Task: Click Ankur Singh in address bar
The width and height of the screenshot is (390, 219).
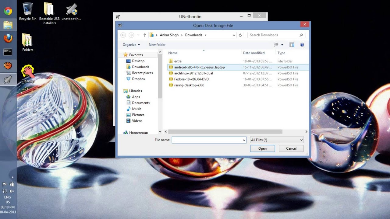Action: click(x=169, y=35)
